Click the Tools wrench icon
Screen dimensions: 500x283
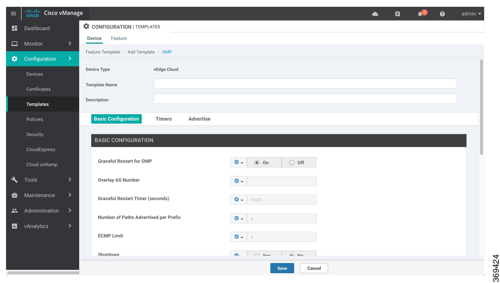[x=15, y=180]
